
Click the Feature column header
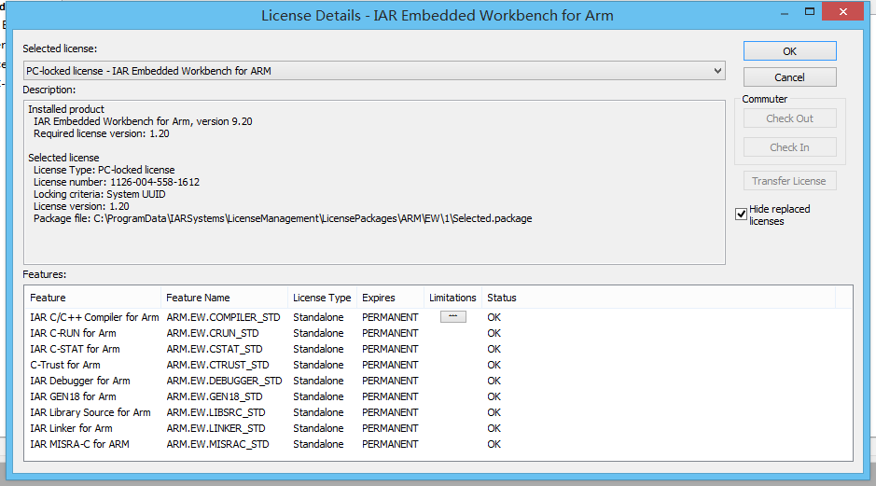[x=92, y=298]
